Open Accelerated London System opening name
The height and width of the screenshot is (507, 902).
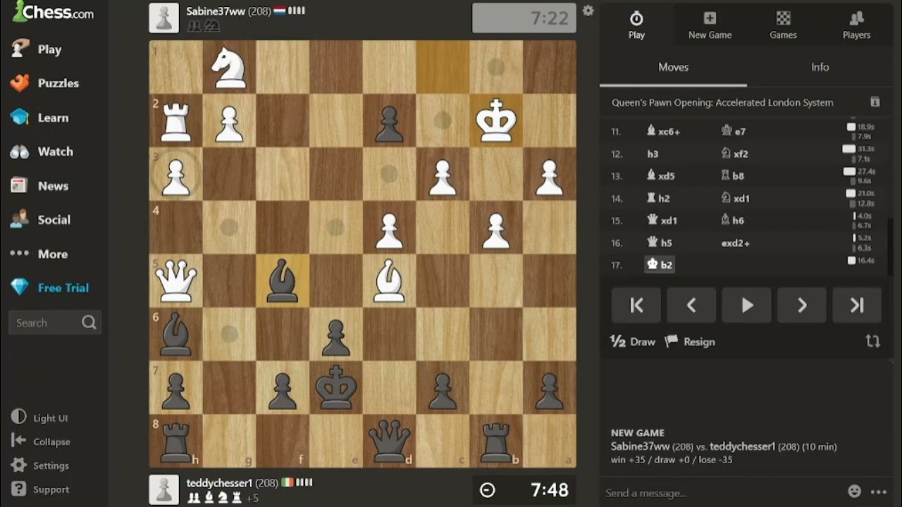click(722, 102)
